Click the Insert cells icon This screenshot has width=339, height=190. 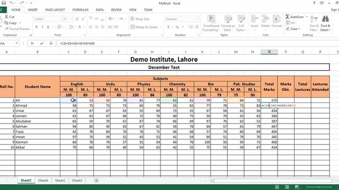pos(254,20)
